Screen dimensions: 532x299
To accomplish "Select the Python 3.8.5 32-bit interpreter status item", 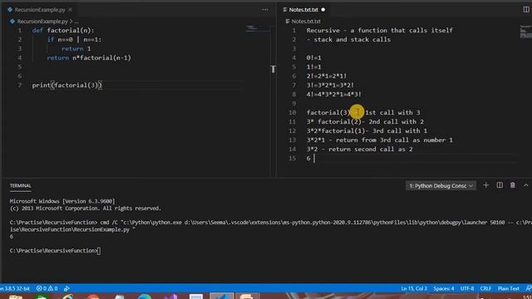I will point(15,288).
